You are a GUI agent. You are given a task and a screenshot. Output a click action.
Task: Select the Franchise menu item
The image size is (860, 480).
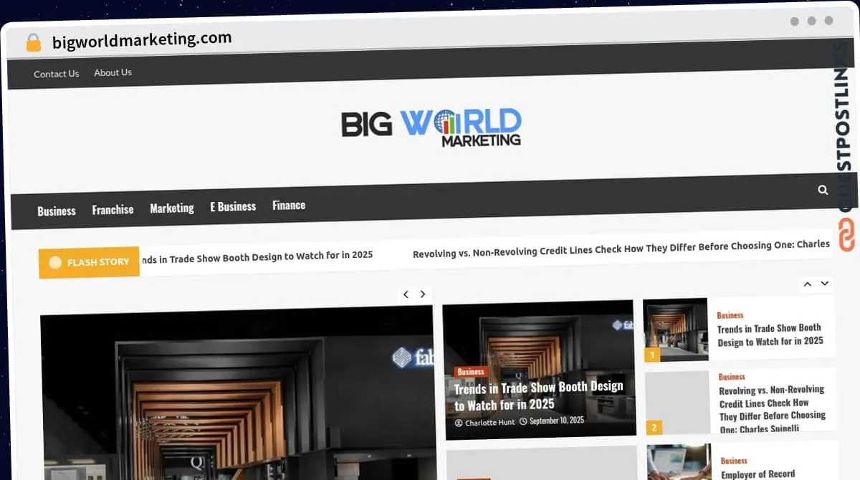pyautogui.click(x=113, y=209)
